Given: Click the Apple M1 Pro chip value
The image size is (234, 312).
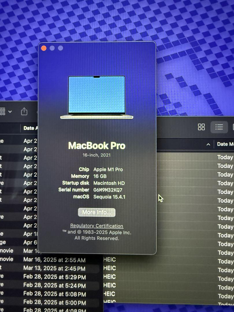Looking at the screenshot, I should pos(108,170).
